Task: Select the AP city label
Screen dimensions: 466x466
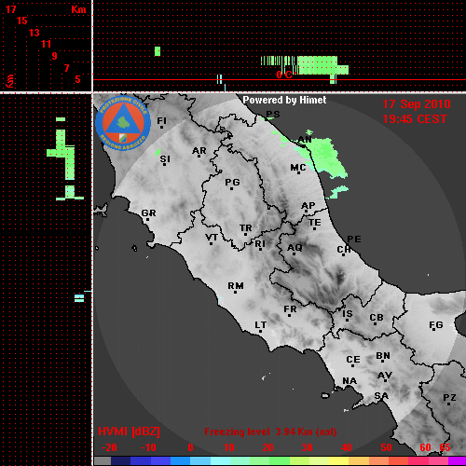Action: (x=308, y=206)
